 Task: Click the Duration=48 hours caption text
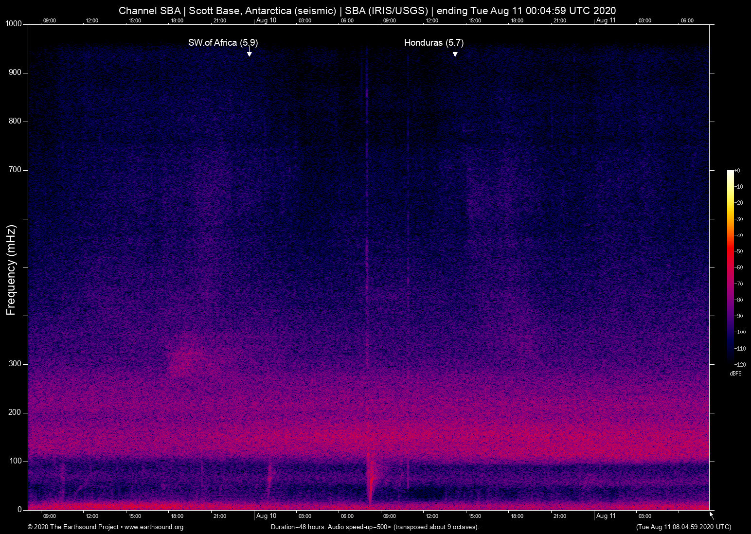pyautogui.click(x=375, y=527)
